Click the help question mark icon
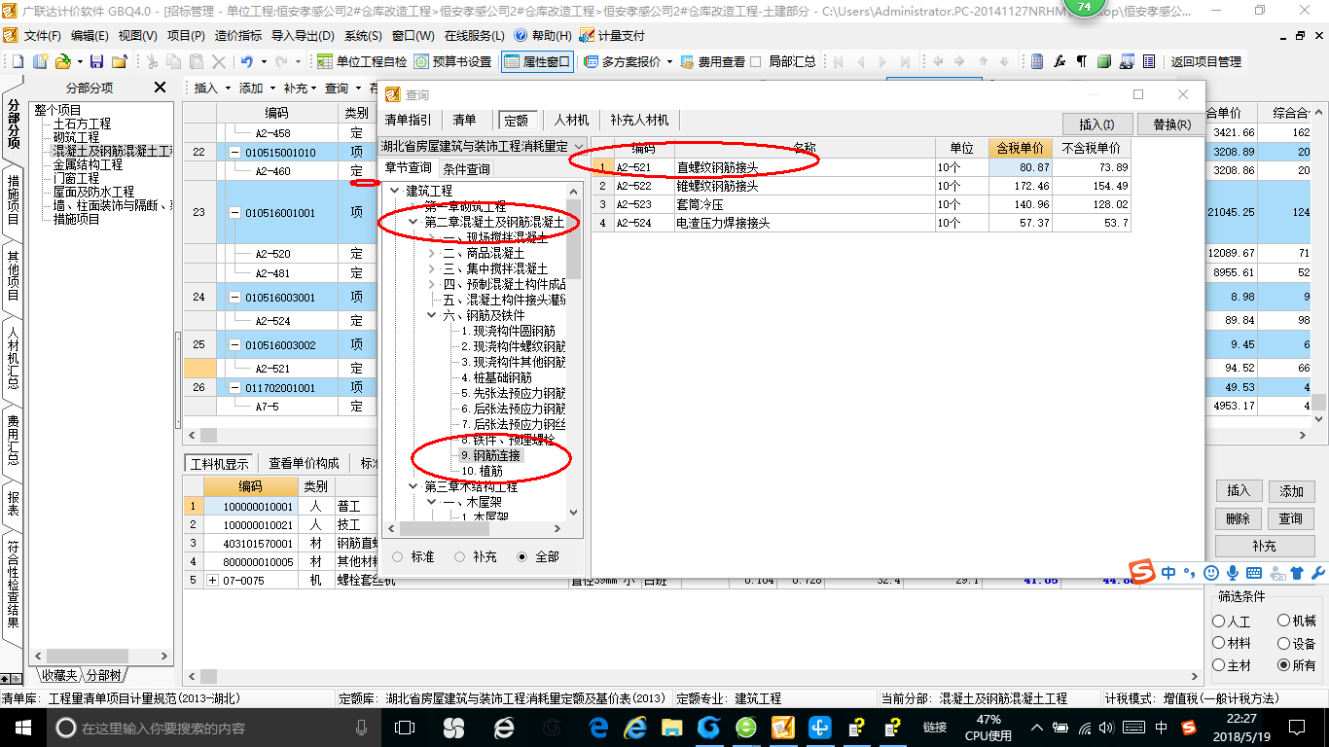Image resolution: width=1329 pixels, height=747 pixels. pos(521,35)
